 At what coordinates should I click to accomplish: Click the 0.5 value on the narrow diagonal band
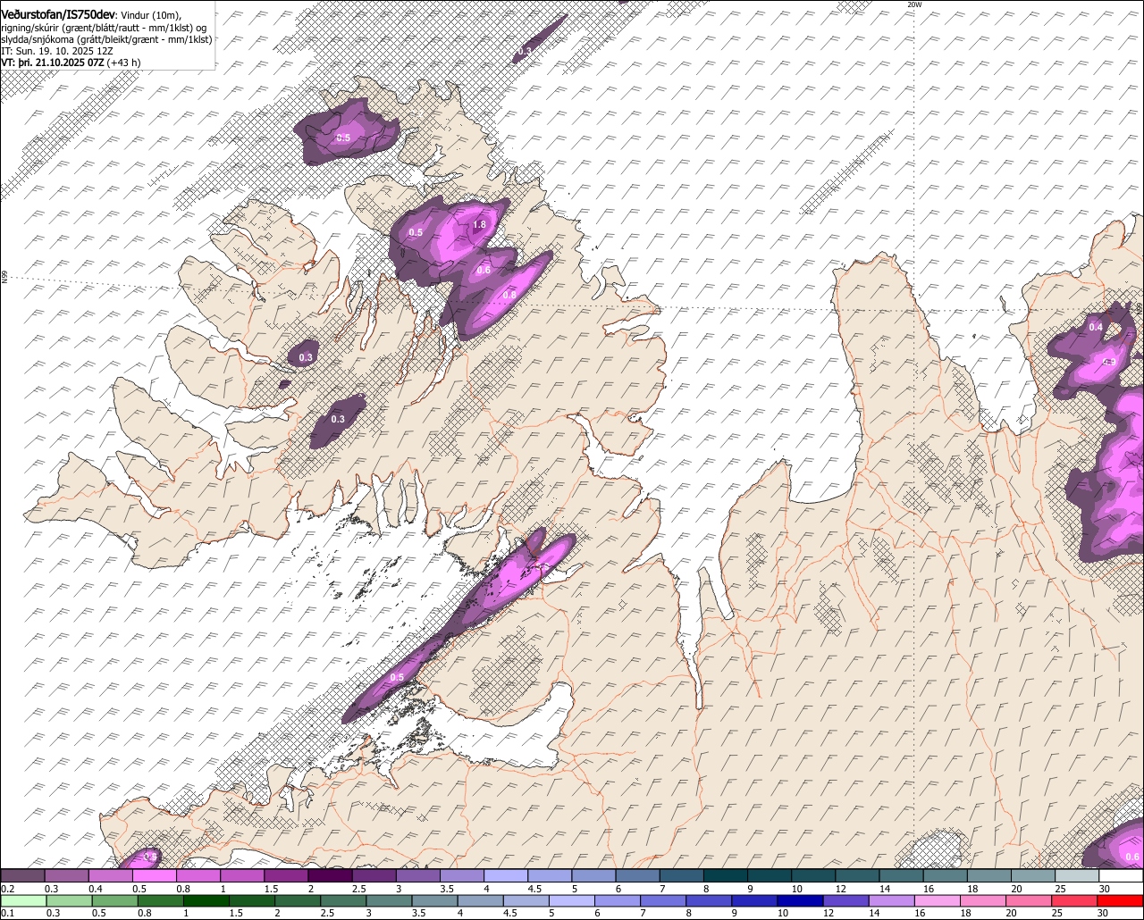tap(397, 677)
